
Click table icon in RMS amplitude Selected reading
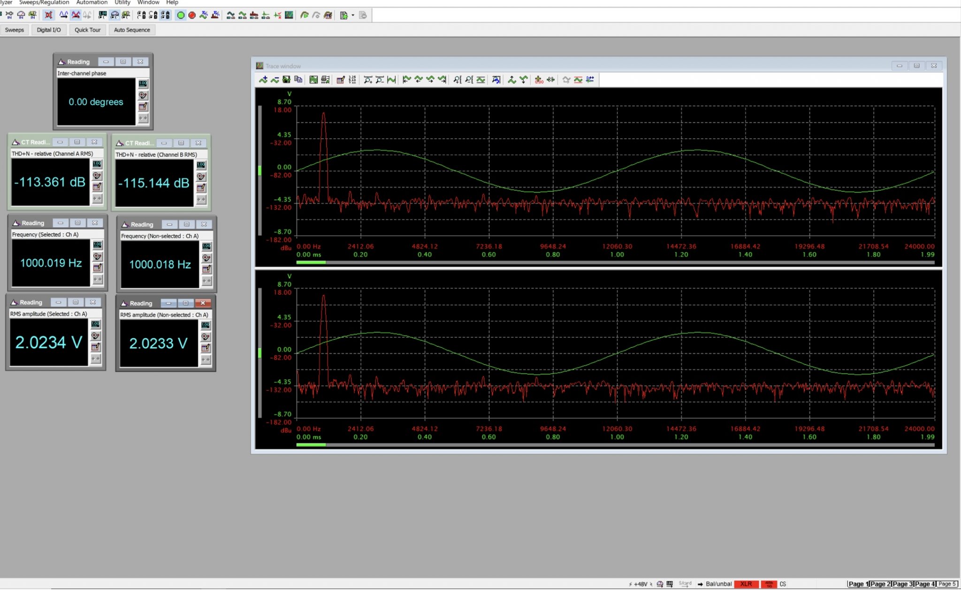pos(95,347)
